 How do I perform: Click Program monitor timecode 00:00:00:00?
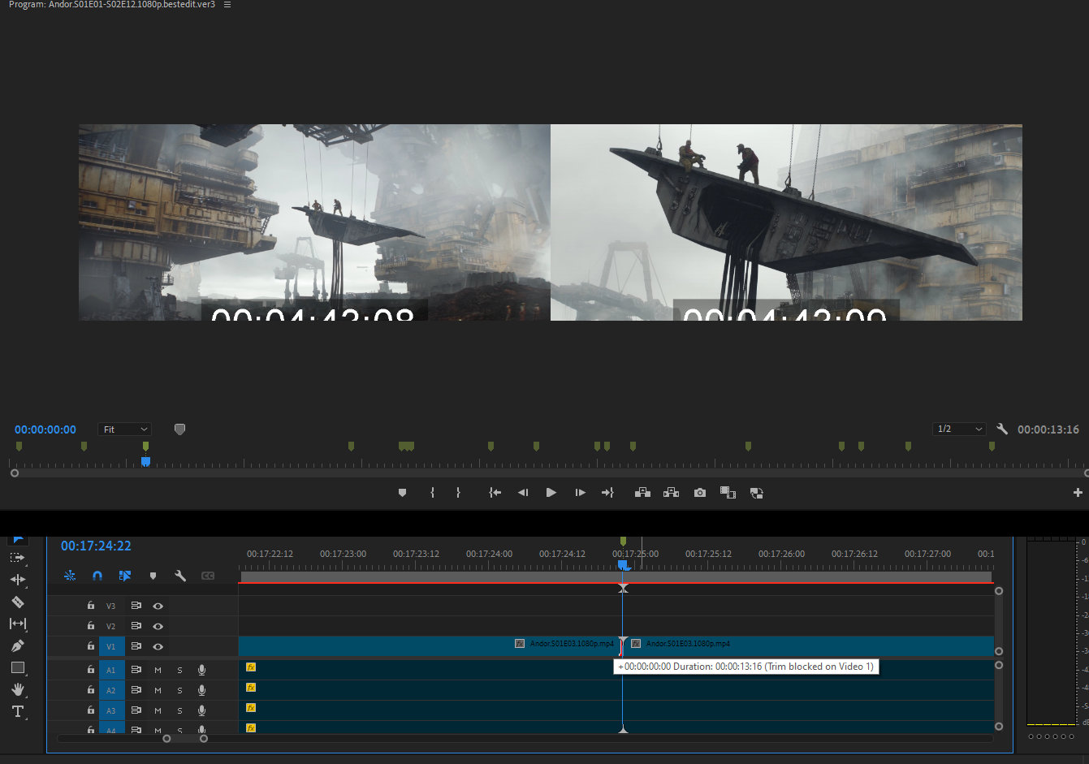tap(45, 429)
